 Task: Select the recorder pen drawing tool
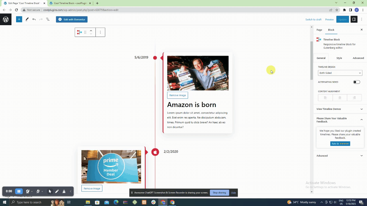[x=57, y=191]
